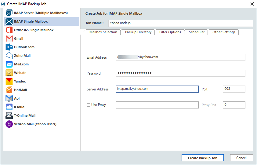Click the empty proxy address field
Viewport: 257px width, 165px height.
point(157,105)
